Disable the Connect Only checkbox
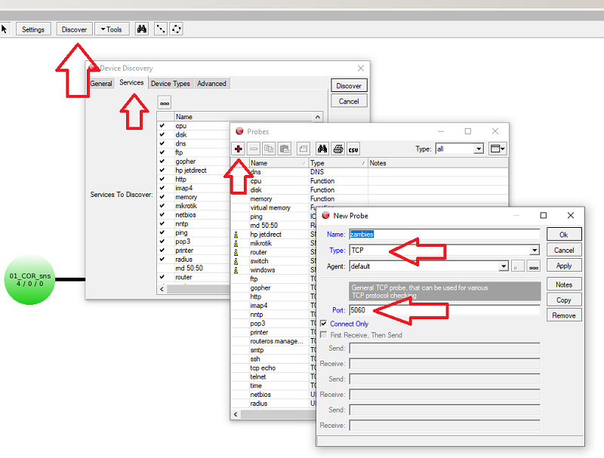This screenshot has width=604, height=458. (x=322, y=324)
